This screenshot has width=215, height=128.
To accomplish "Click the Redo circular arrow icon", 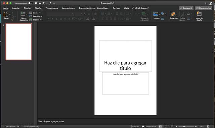I will tap(50, 3).
